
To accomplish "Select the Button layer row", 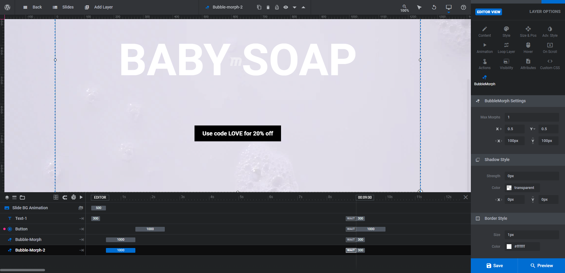I will coord(43,229).
